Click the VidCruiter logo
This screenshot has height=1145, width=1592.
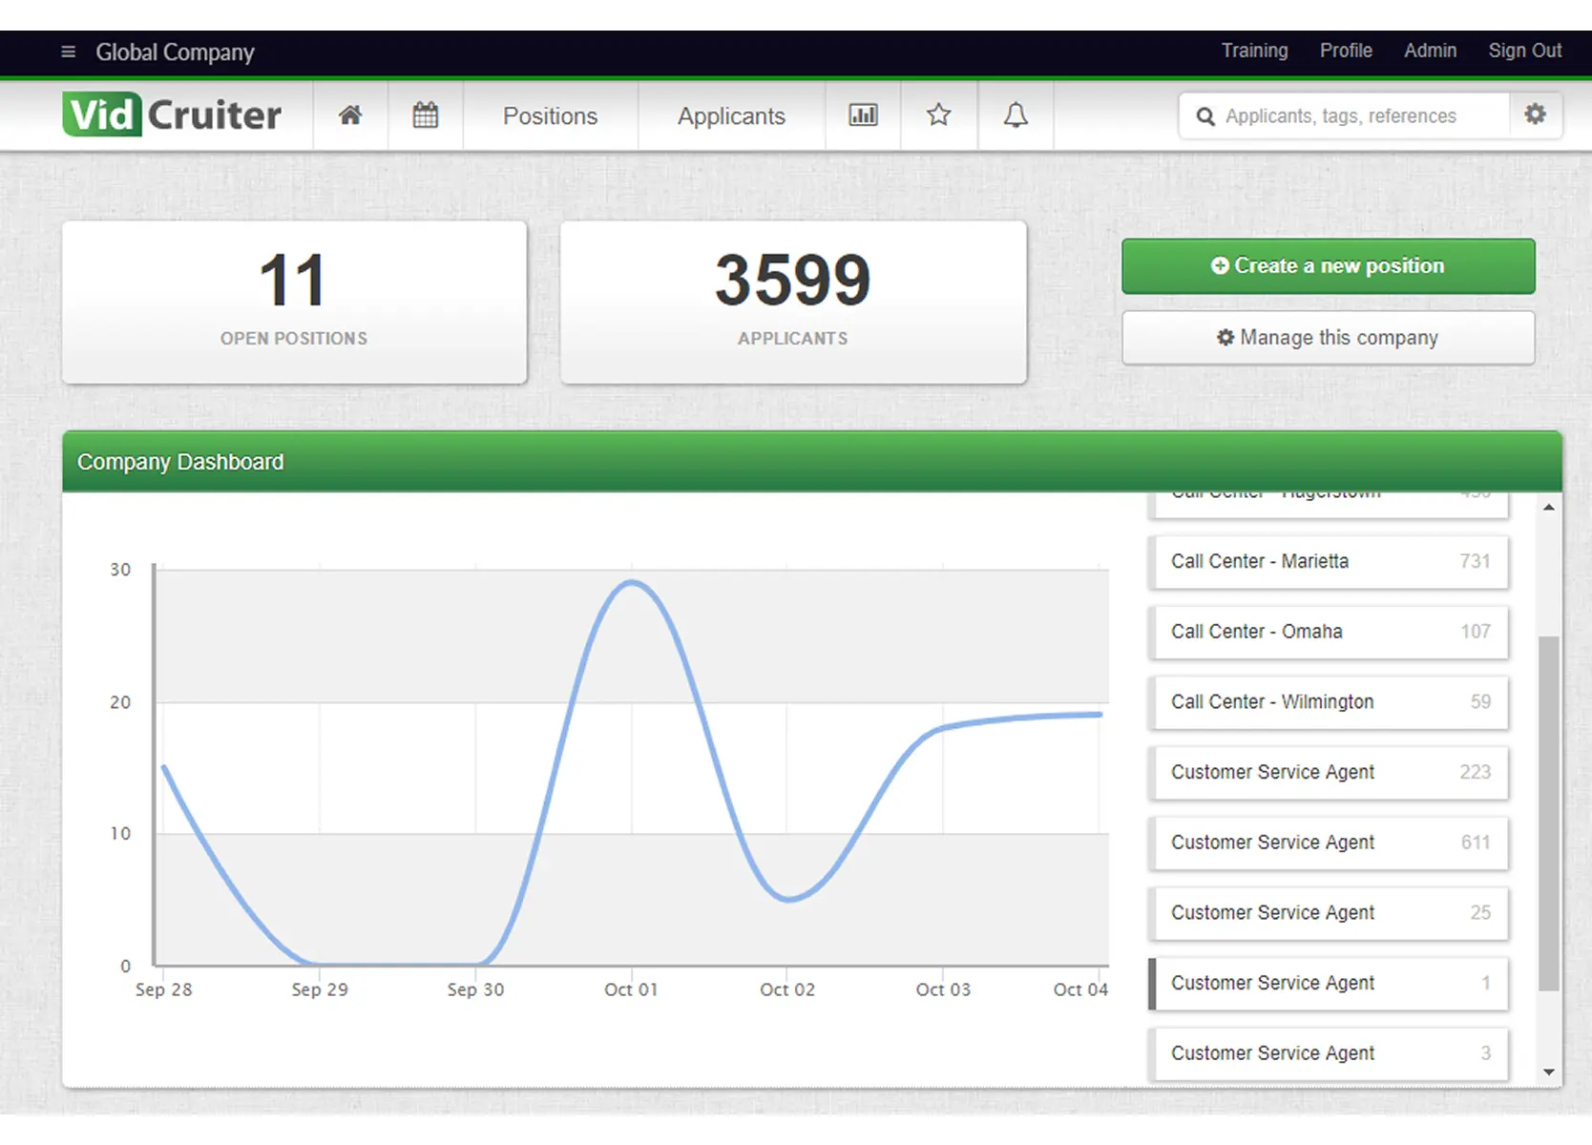(x=170, y=114)
